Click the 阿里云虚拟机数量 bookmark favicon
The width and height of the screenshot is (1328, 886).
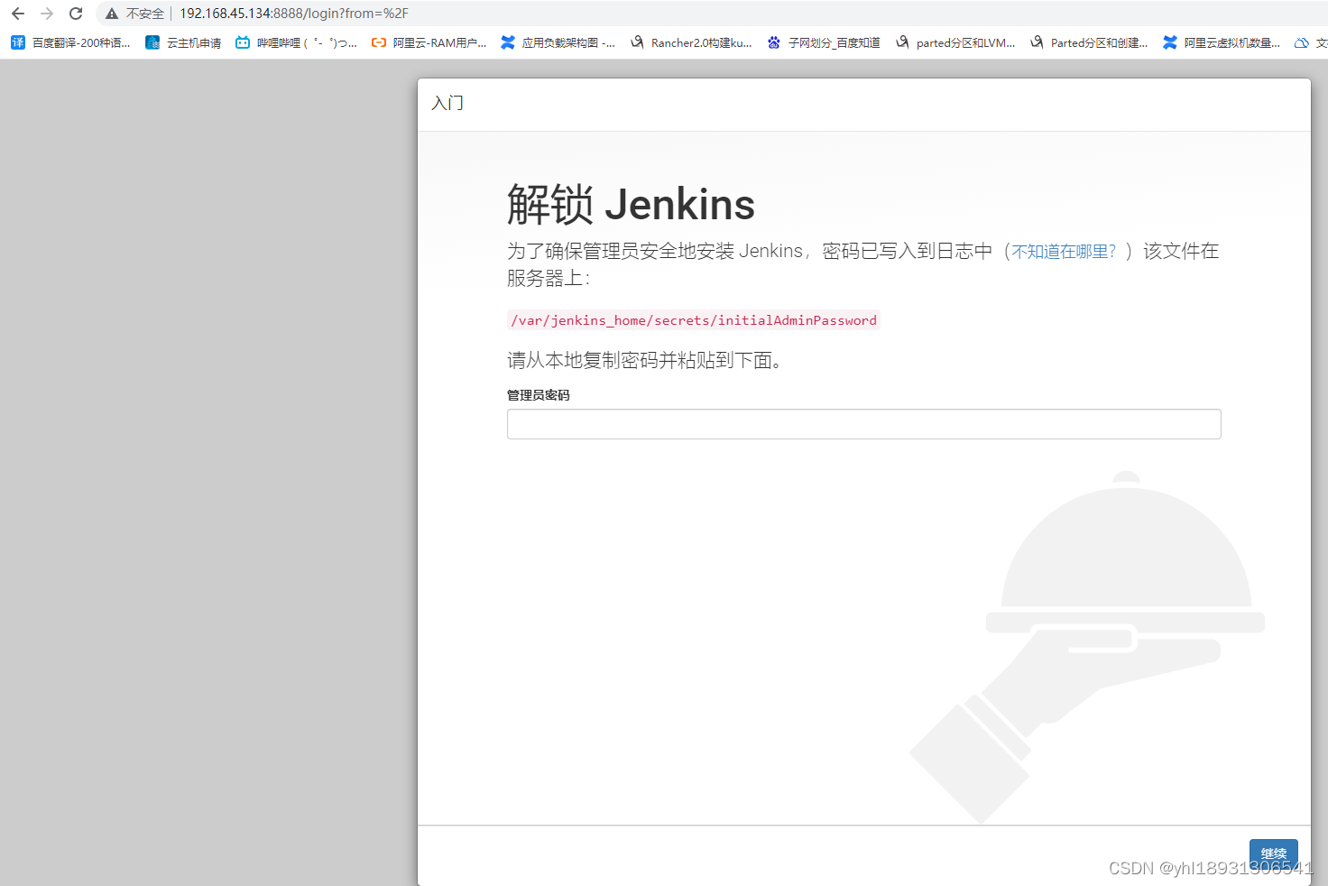click(1170, 42)
